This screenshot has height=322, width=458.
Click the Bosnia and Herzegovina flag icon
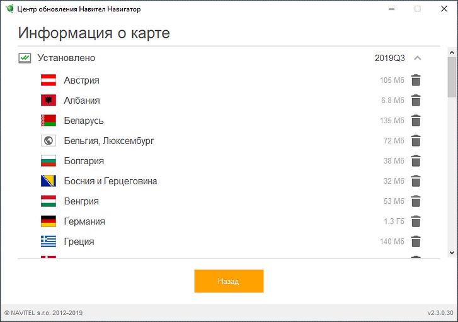pyautogui.click(x=49, y=181)
